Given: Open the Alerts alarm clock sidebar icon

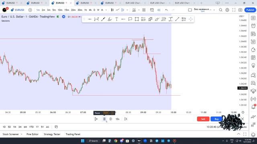Looking at the screenshot, I should 253,26.
